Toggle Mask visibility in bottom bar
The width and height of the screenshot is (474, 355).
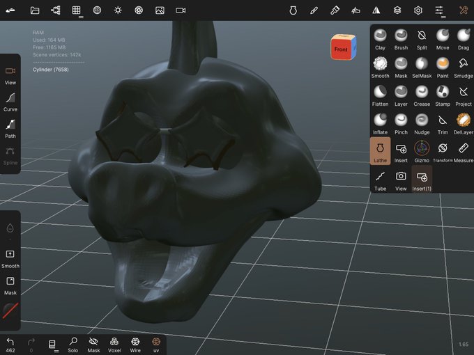(93, 345)
